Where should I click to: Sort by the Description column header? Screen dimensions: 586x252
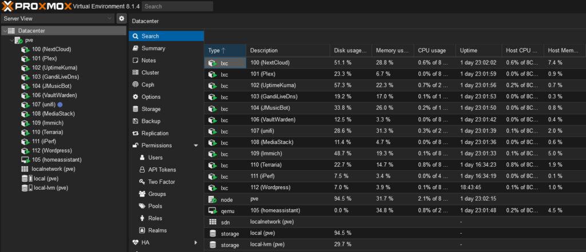click(x=288, y=50)
